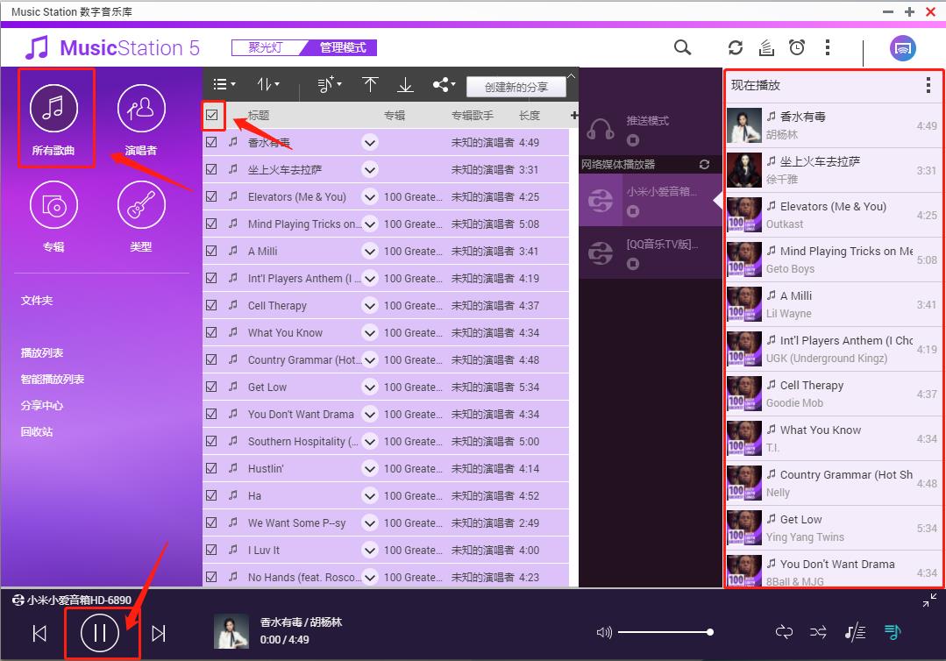946x661 pixels.
Task: Stop playback on QQ音乐TV版 device
Action: (x=632, y=264)
